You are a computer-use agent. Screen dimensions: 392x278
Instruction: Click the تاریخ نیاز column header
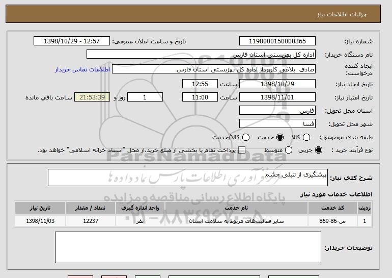pos(40,208)
